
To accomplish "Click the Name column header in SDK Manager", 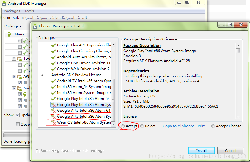I will coord(20,34).
